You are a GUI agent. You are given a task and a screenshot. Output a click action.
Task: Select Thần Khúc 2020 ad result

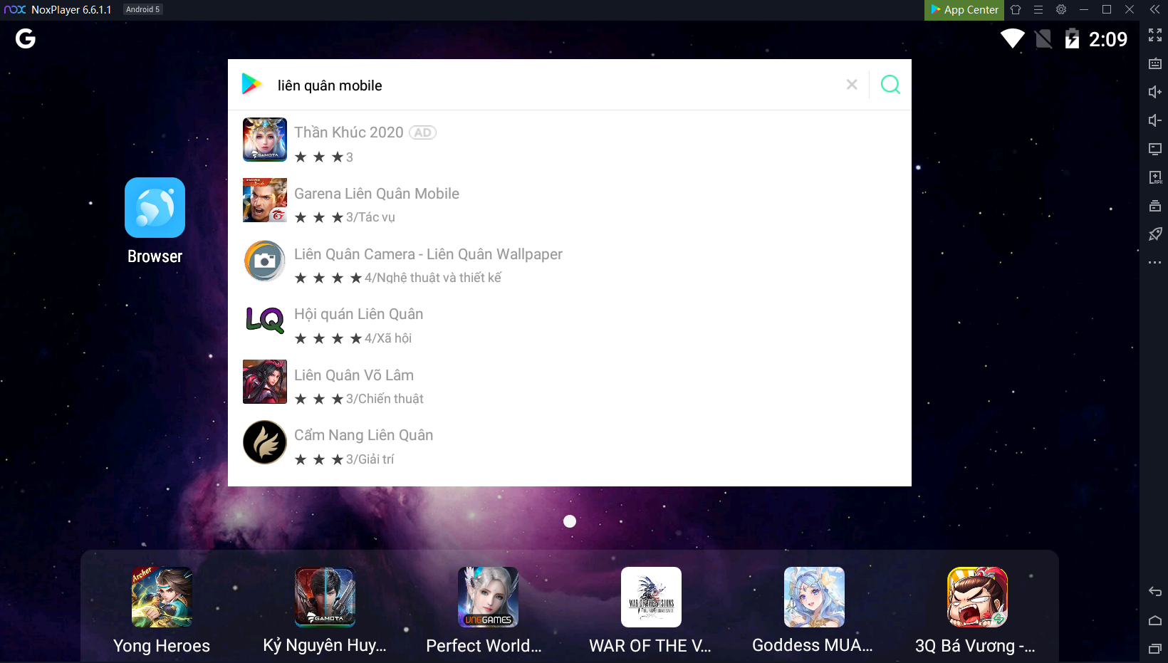click(349, 133)
